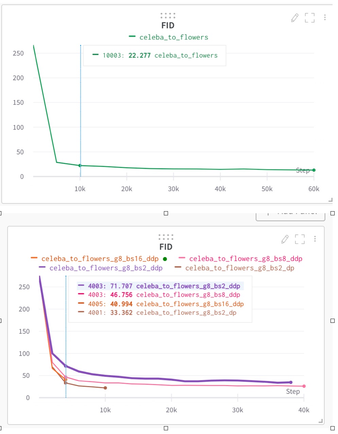Open the fullscreen view of the lower FID chart
This screenshot has width=338, height=434.
[300, 239]
